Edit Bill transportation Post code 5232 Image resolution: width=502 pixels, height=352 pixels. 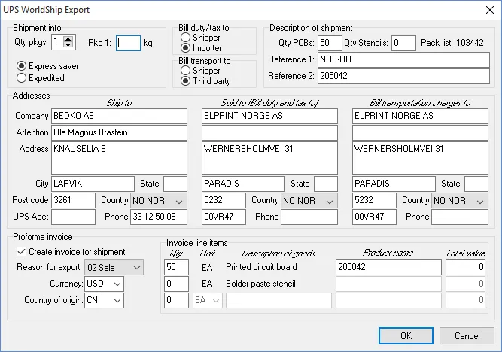[374, 201]
